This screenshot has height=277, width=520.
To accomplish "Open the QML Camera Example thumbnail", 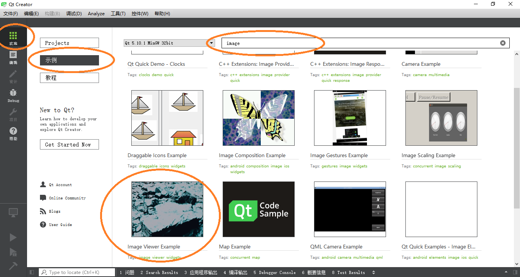I will pos(350,209).
